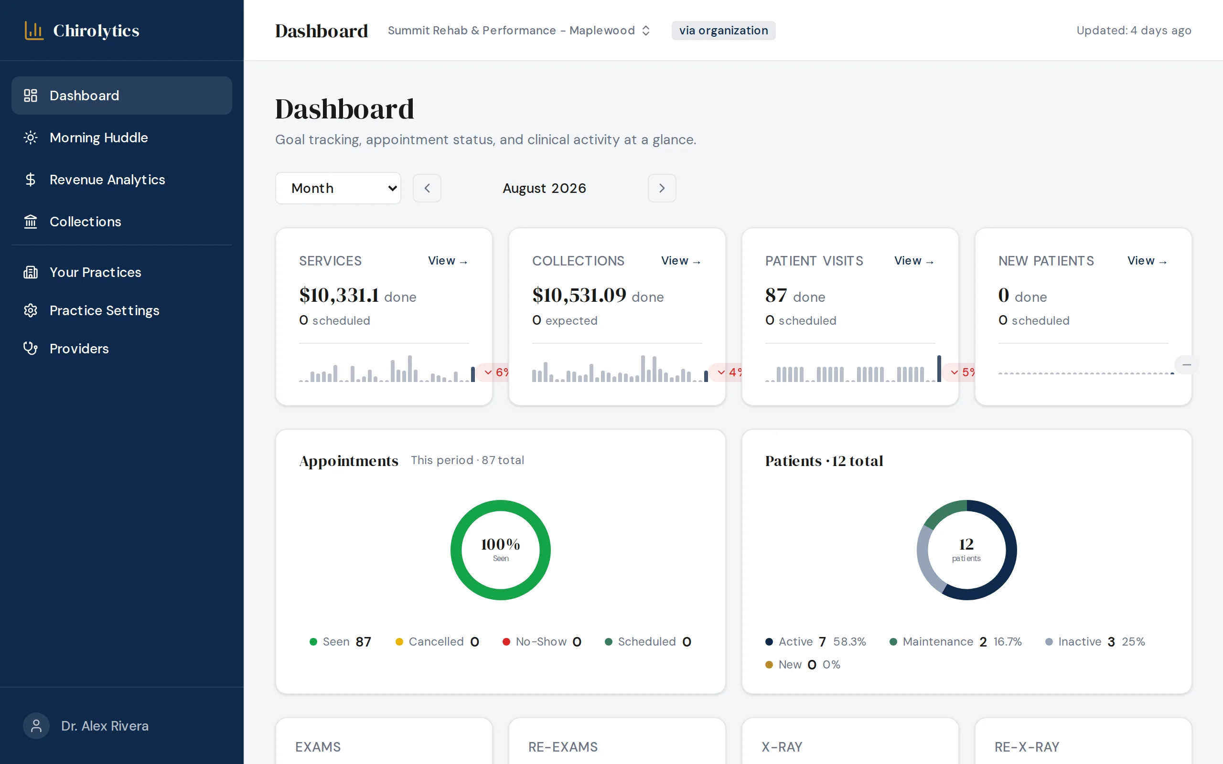Click View link on Collections card
This screenshot has width=1223, height=764.
(x=681, y=261)
